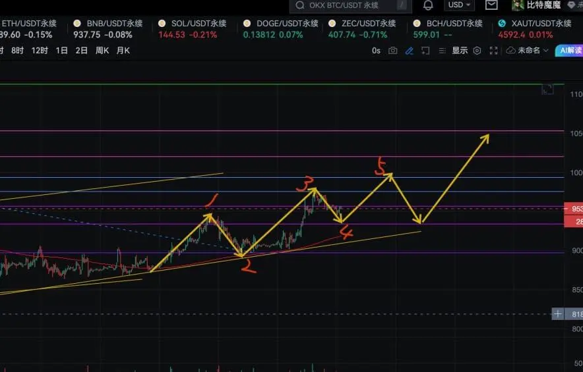Click the expand icon at chart top-right corner

(x=547, y=90)
